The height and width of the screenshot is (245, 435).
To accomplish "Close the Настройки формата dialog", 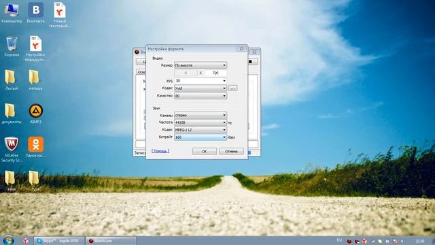I will (x=242, y=48).
